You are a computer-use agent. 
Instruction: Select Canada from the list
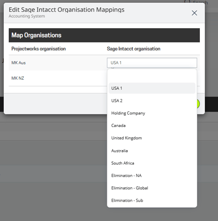pyautogui.click(x=152, y=126)
